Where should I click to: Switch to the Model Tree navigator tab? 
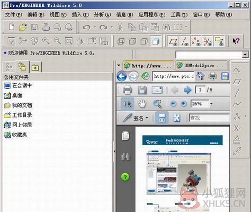point(9,67)
